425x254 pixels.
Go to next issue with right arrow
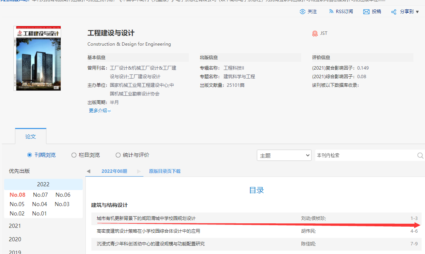pyautogui.click(x=139, y=171)
